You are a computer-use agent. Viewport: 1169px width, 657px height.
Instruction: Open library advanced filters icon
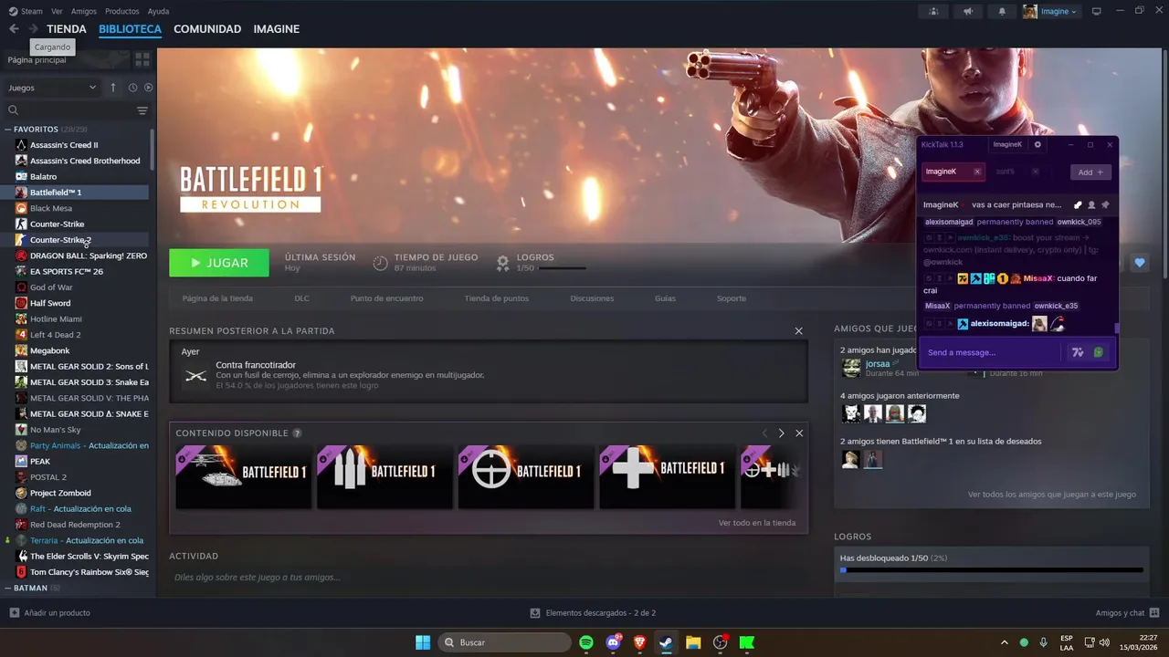point(142,110)
